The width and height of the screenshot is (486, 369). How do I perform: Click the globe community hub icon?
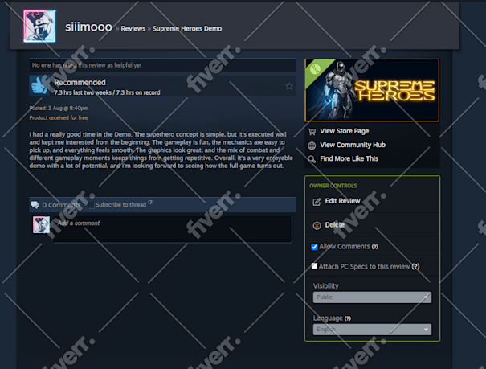pyautogui.click(x=312, y=146)
